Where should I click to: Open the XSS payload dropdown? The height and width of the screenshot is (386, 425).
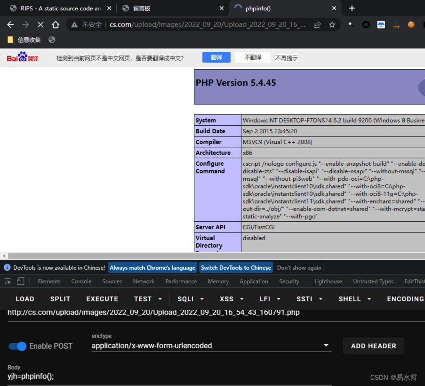[231, 299]
